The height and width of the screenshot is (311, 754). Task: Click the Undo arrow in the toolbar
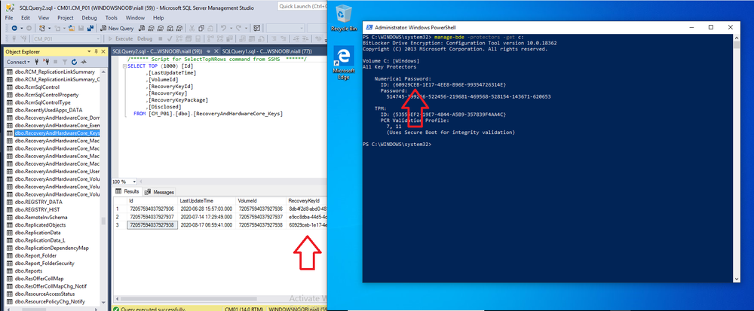pos(224,29)
